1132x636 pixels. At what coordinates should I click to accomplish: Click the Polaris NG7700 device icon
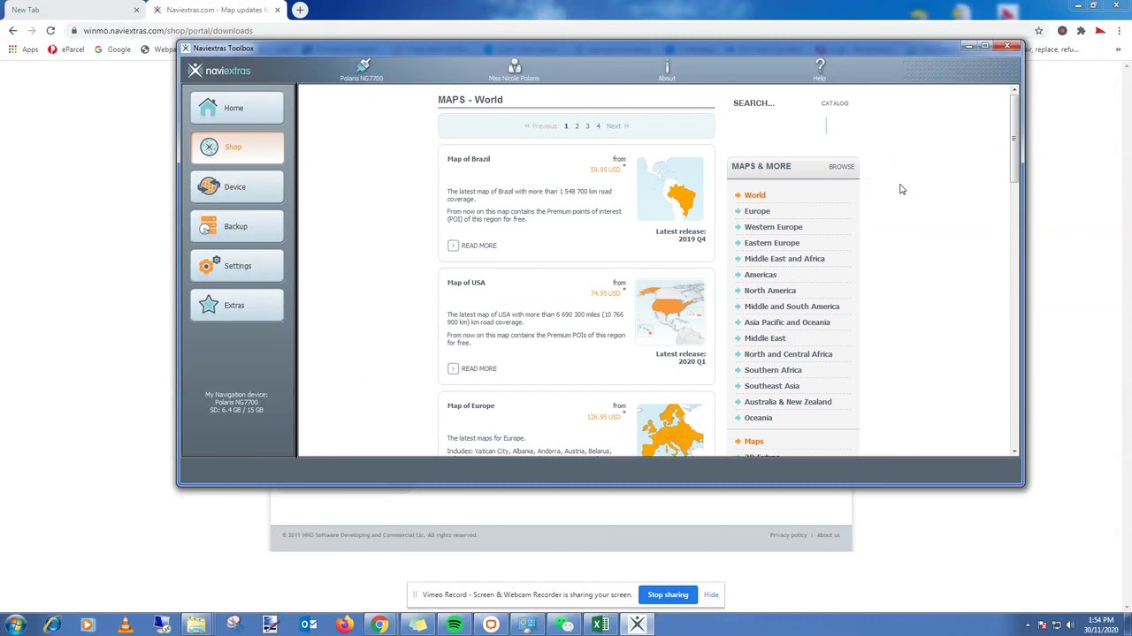click(x=362, y=70)
